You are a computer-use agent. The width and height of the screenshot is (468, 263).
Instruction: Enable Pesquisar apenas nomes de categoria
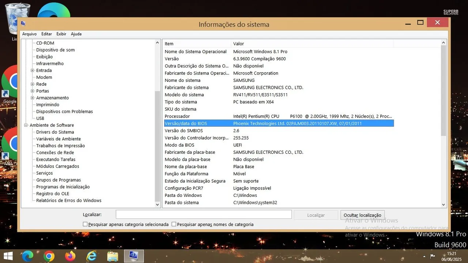pos(174,224)
